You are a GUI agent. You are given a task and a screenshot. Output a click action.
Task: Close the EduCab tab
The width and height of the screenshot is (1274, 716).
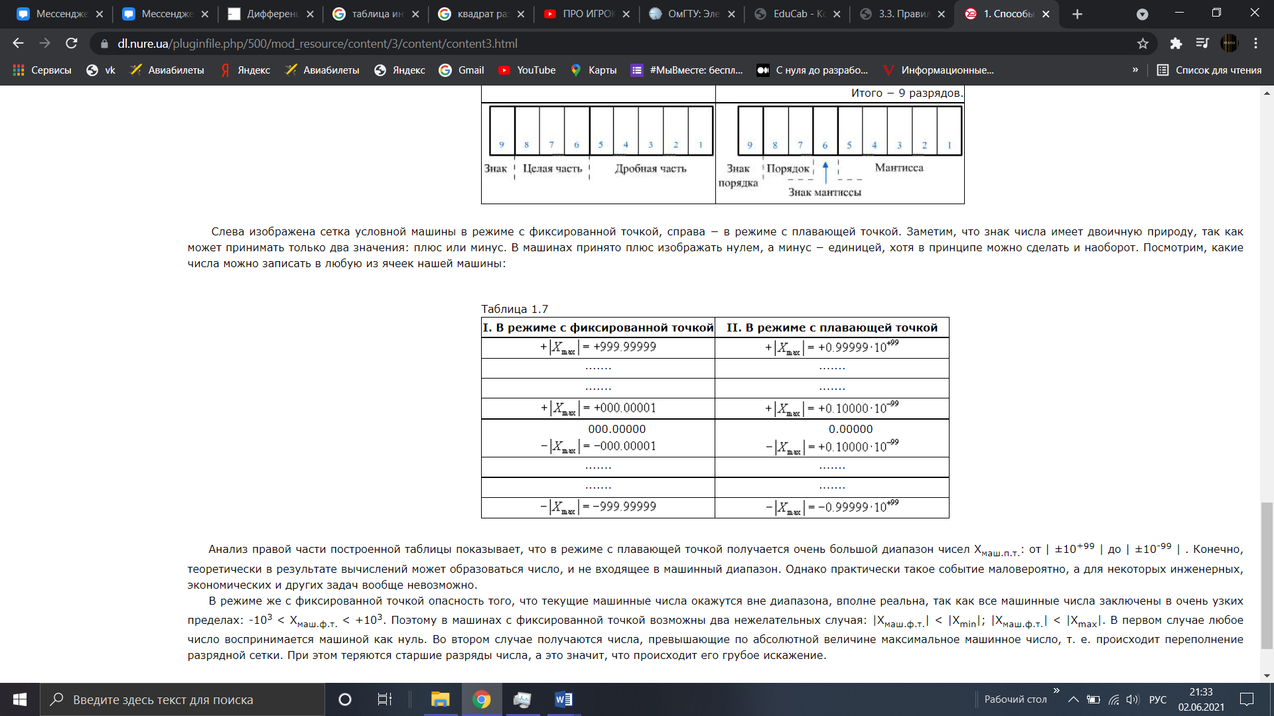click(837, 14)
